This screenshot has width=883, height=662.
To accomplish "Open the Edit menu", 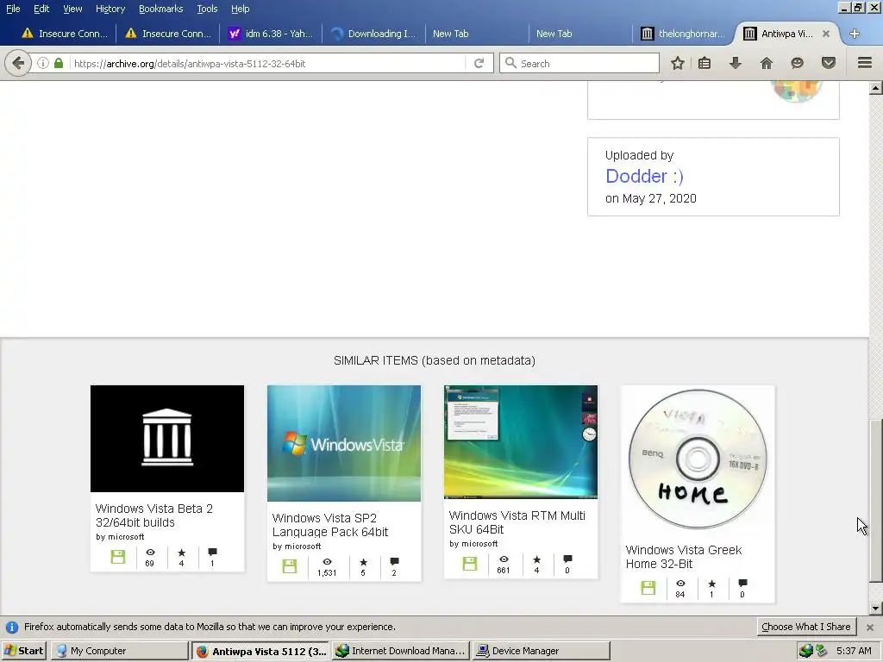I will (x=41, y=9).
